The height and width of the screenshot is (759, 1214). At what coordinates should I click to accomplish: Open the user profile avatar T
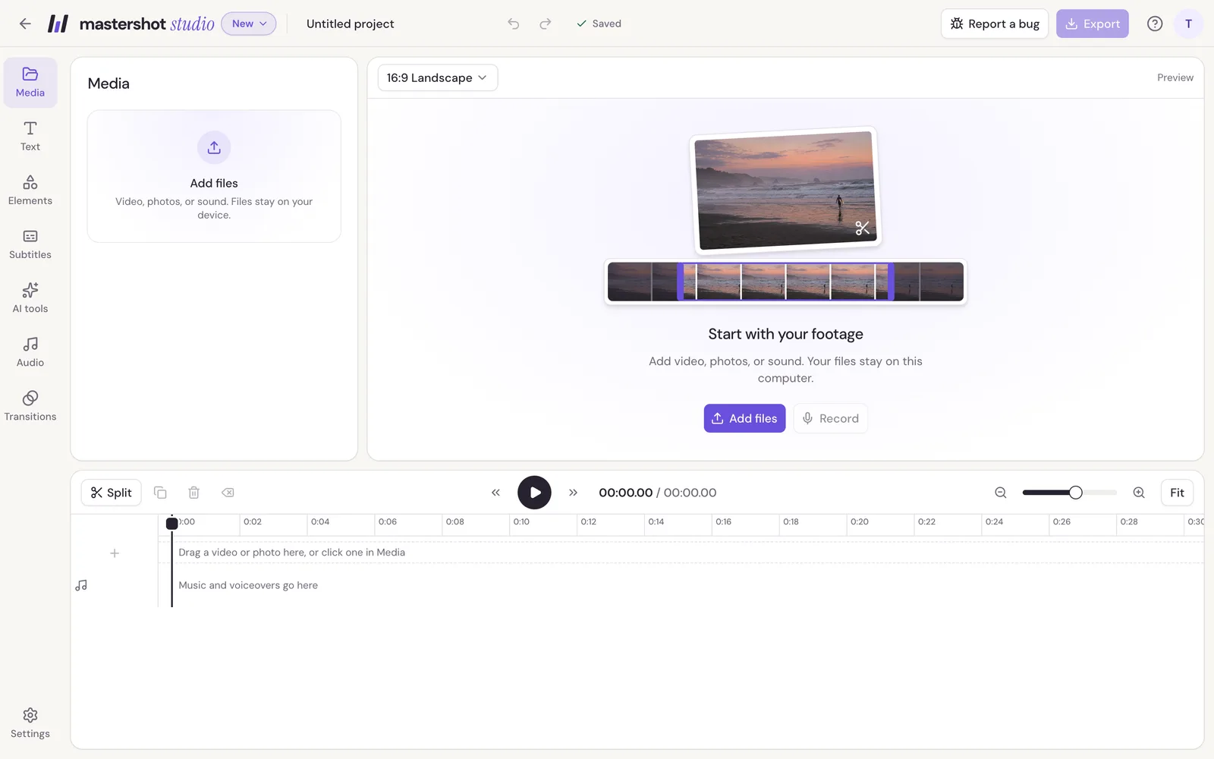(x=1188, y=24)
